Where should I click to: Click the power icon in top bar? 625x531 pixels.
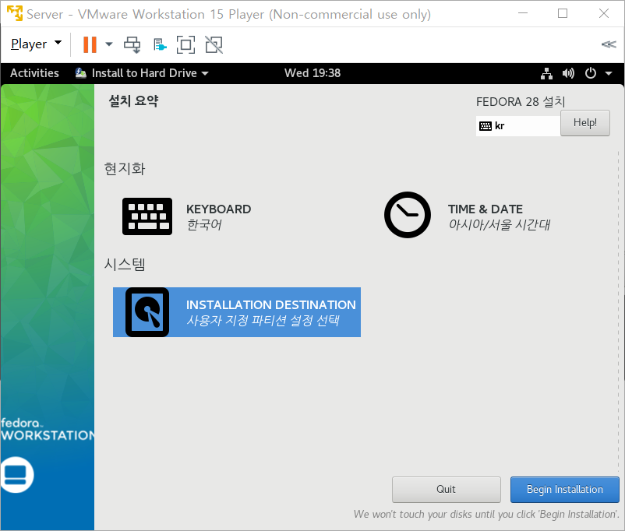point(591,73)
